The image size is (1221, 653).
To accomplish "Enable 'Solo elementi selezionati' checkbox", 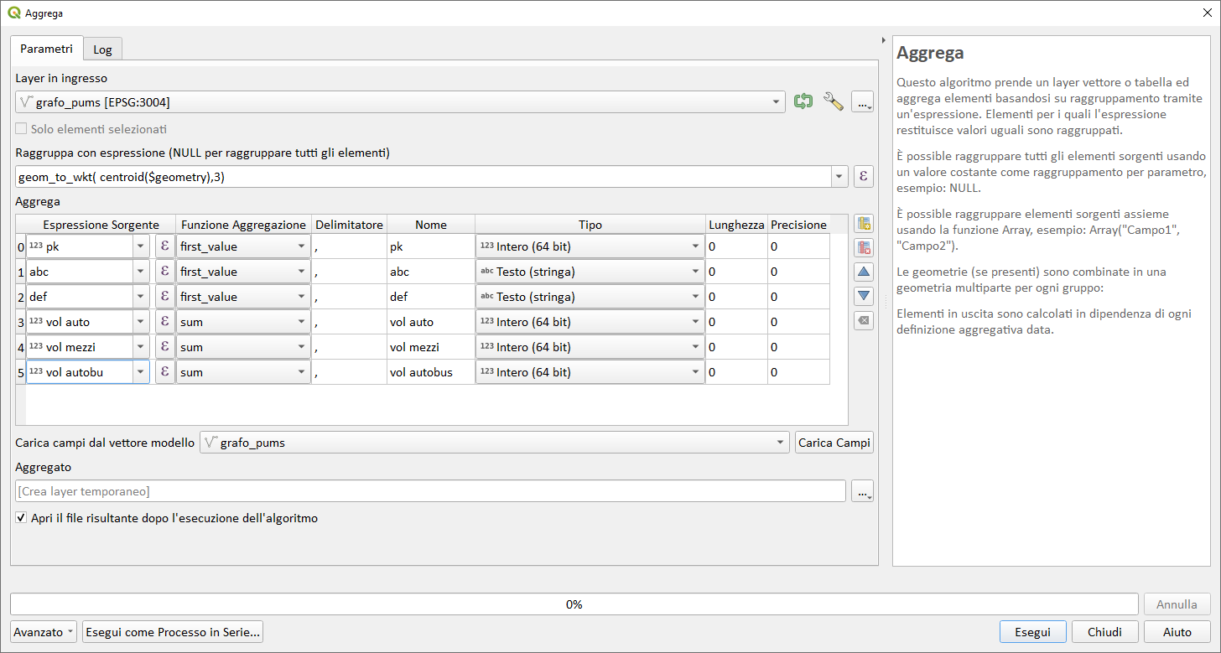I will click(x=21, y=129).
